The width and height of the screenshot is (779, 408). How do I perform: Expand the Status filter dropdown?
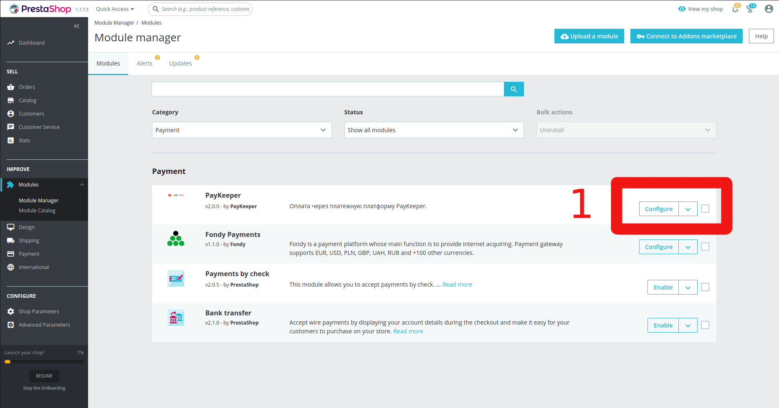pos(434,130)
